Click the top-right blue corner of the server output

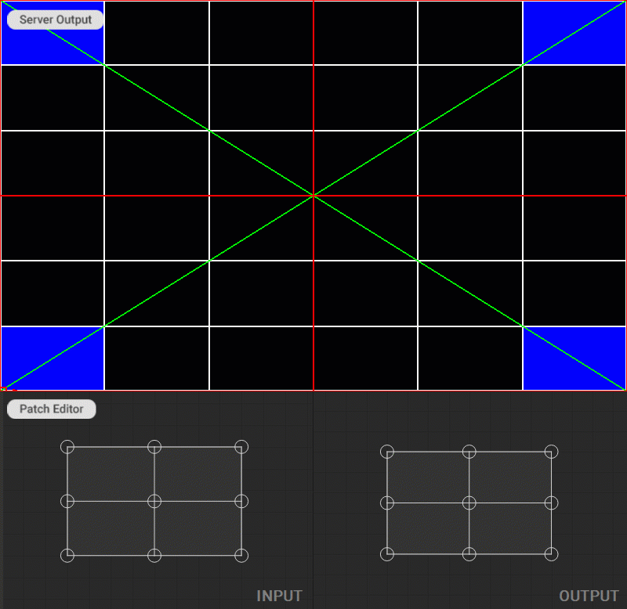[x=574, y=33]
